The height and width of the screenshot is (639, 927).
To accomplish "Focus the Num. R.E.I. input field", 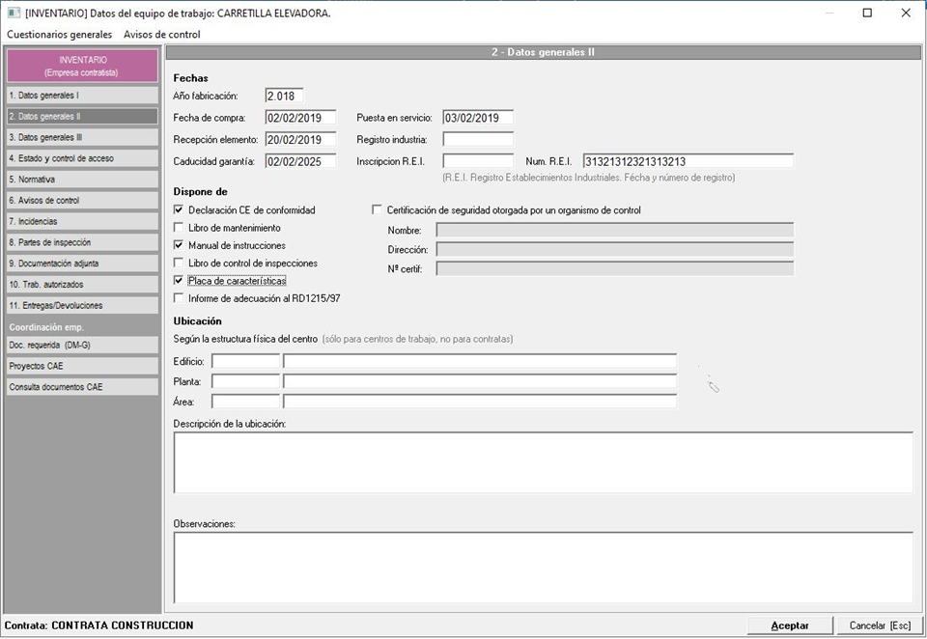I will pos(688,161).
